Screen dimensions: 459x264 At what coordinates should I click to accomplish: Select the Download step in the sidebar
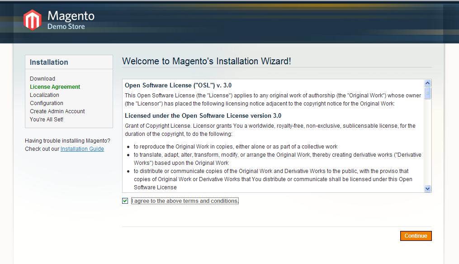click(43, 79)
